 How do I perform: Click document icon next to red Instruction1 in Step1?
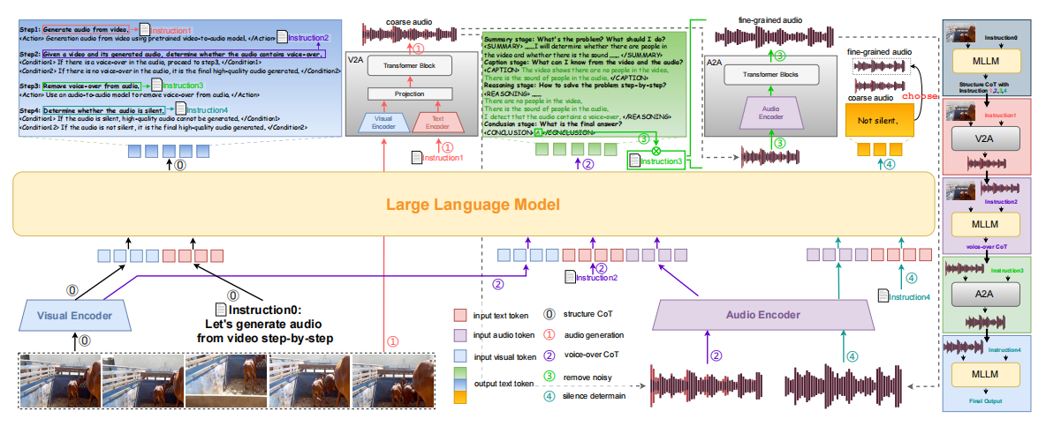pyautogui.click(x=144, y=30)
